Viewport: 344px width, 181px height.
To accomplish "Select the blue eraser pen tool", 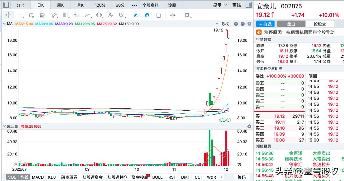I will [x=136, y=15].
